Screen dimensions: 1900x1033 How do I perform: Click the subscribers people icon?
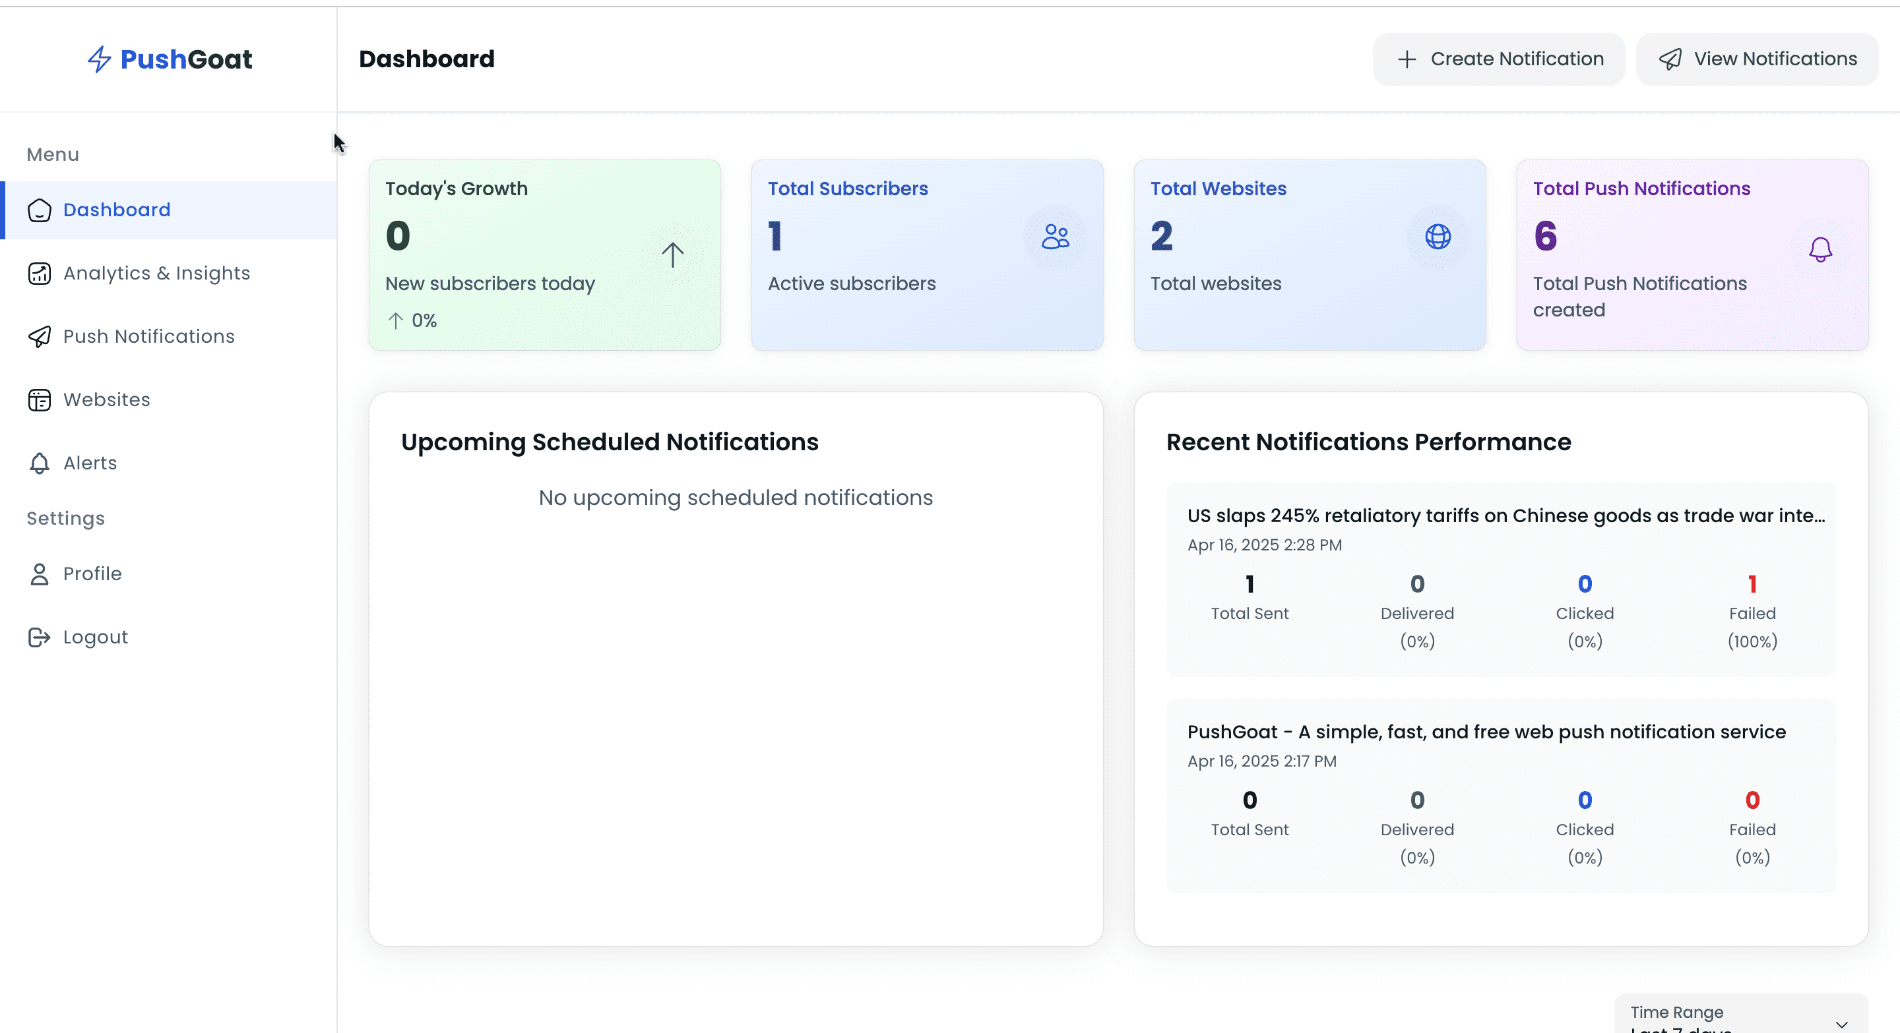click(x=1055, y=237)
